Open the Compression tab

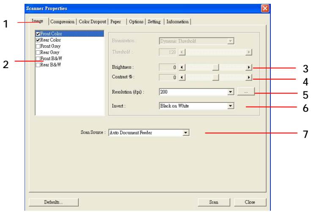click(x=62, y=22)
